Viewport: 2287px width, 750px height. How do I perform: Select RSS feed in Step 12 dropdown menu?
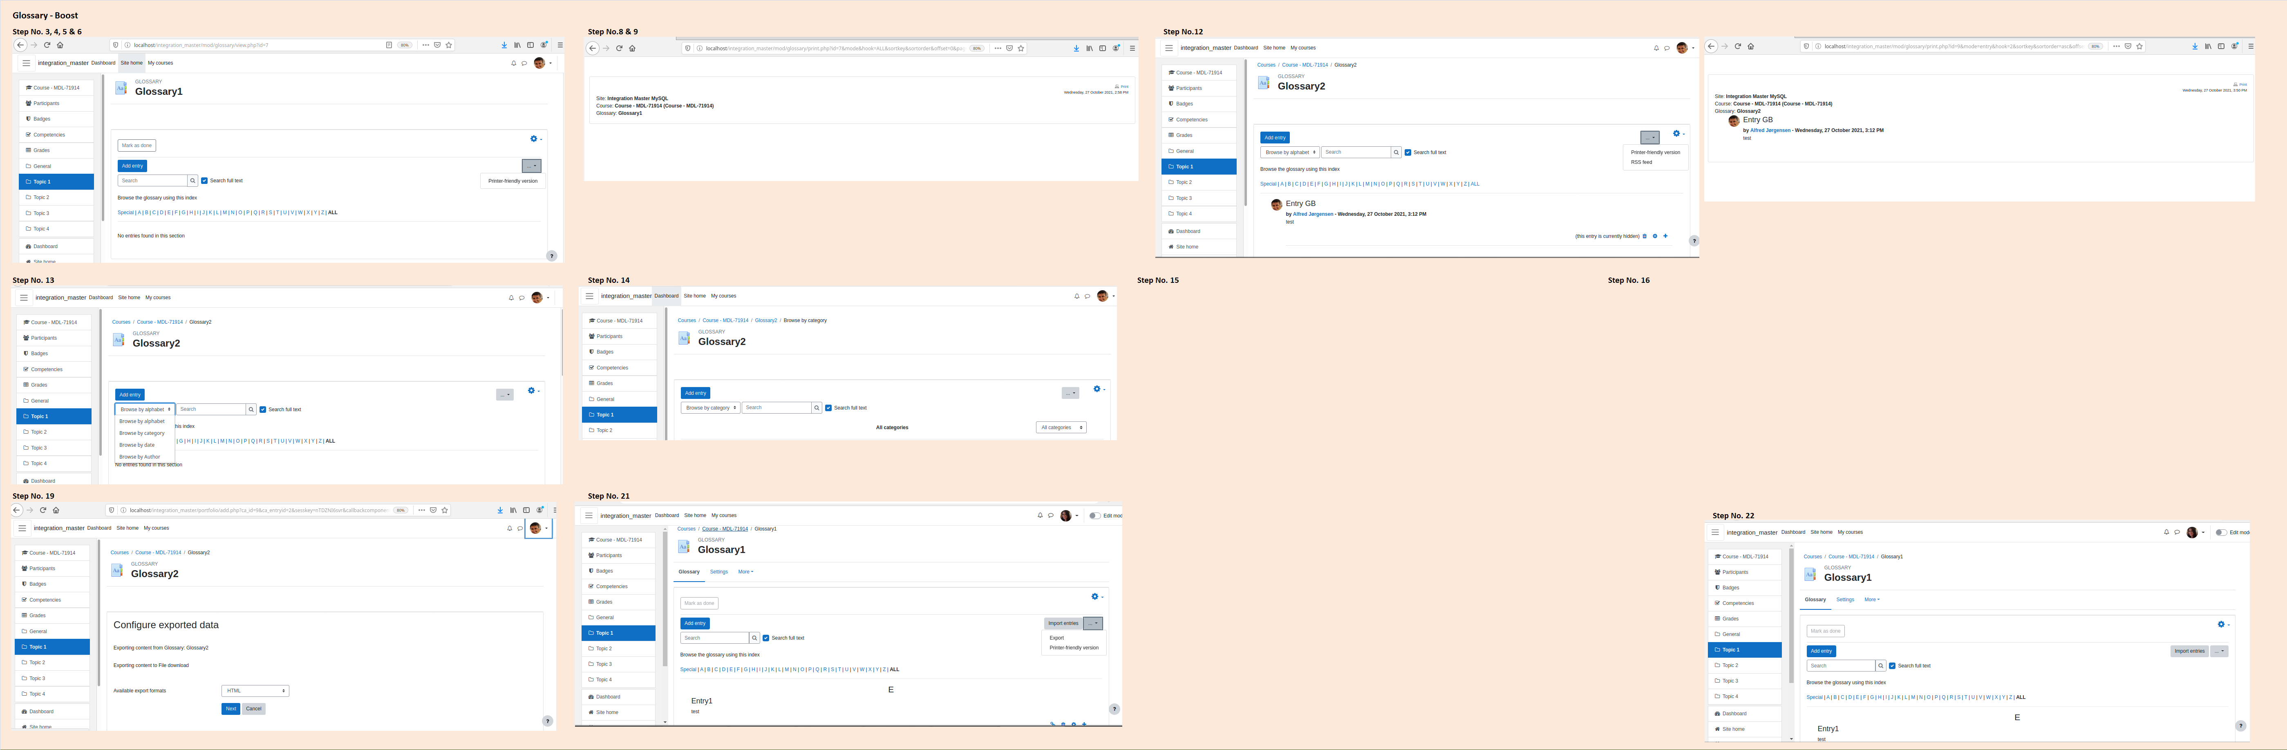click(1642, 162)
